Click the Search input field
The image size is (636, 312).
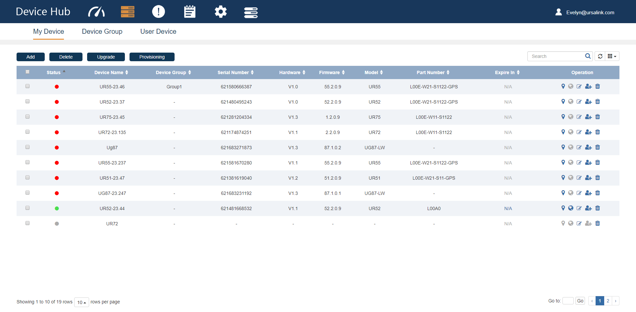[556, 56]
